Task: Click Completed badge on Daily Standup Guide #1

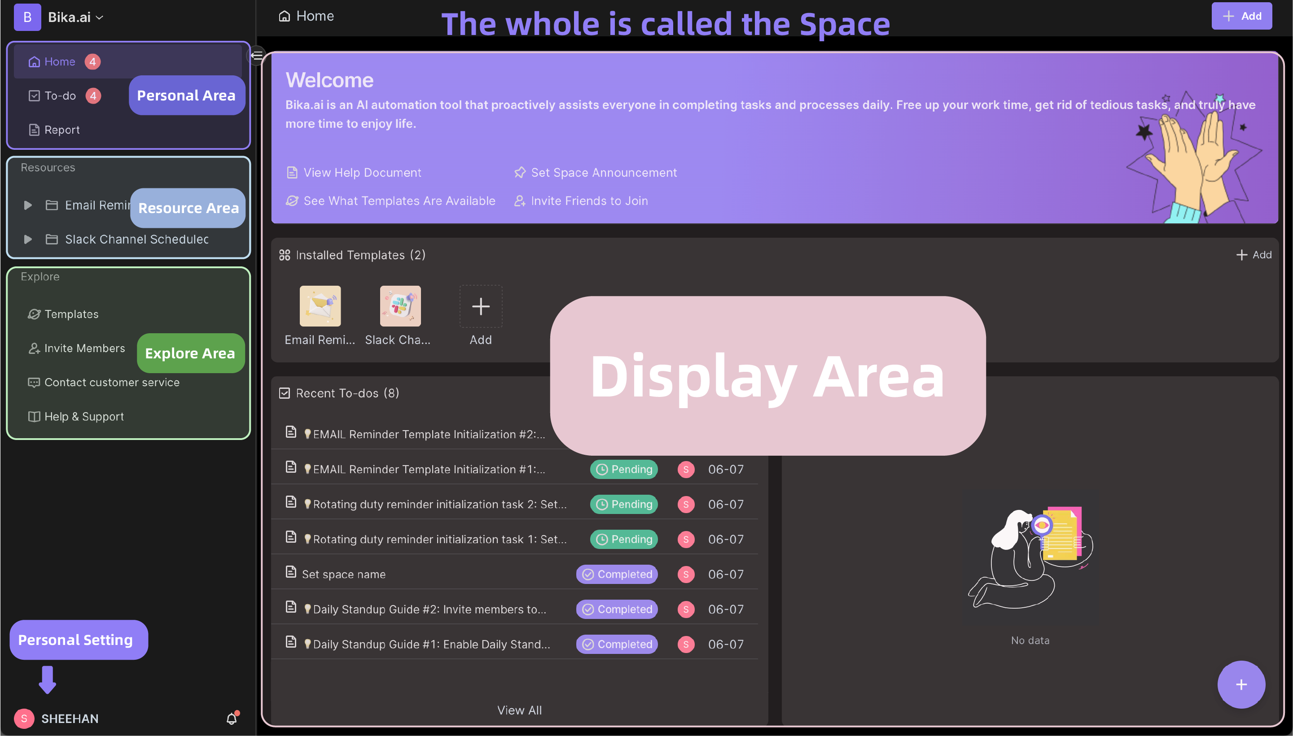Action: (x=617, y=644)
